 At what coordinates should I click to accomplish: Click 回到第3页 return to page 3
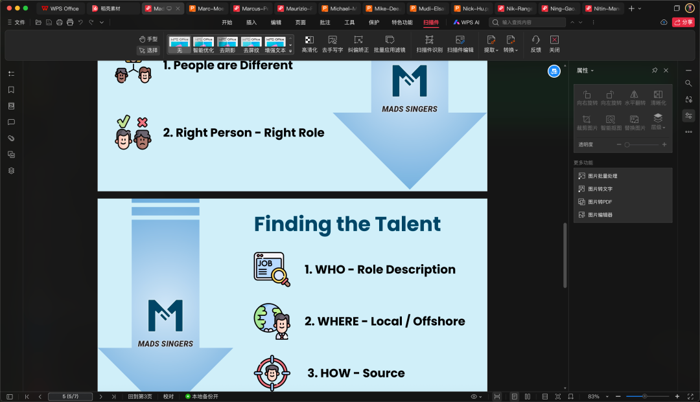tap(140, 396)
